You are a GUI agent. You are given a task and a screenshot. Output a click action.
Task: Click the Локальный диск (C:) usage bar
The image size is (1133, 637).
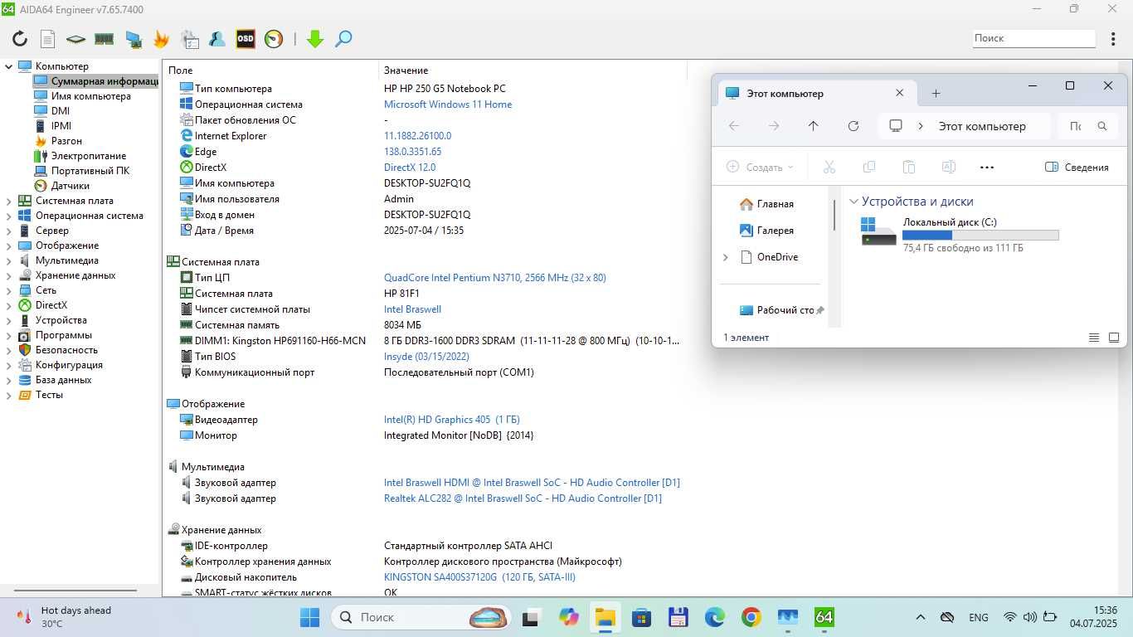(x=980, y=236)
